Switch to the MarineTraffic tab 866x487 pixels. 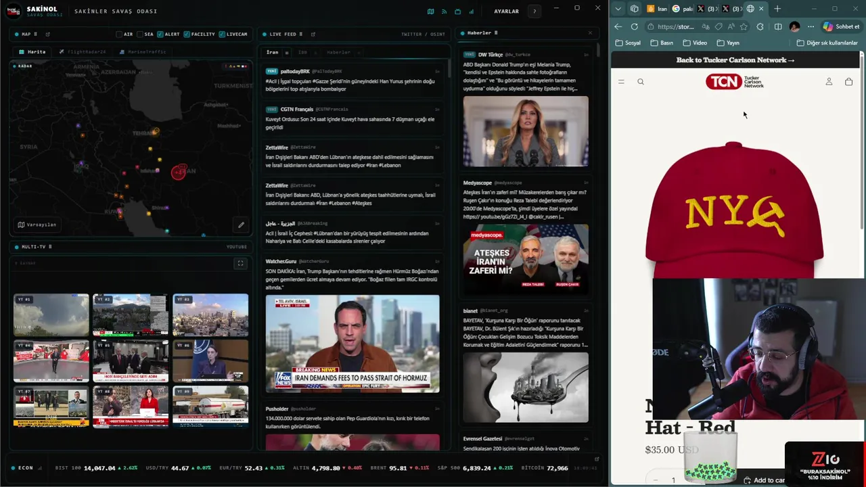coord(142,51)
